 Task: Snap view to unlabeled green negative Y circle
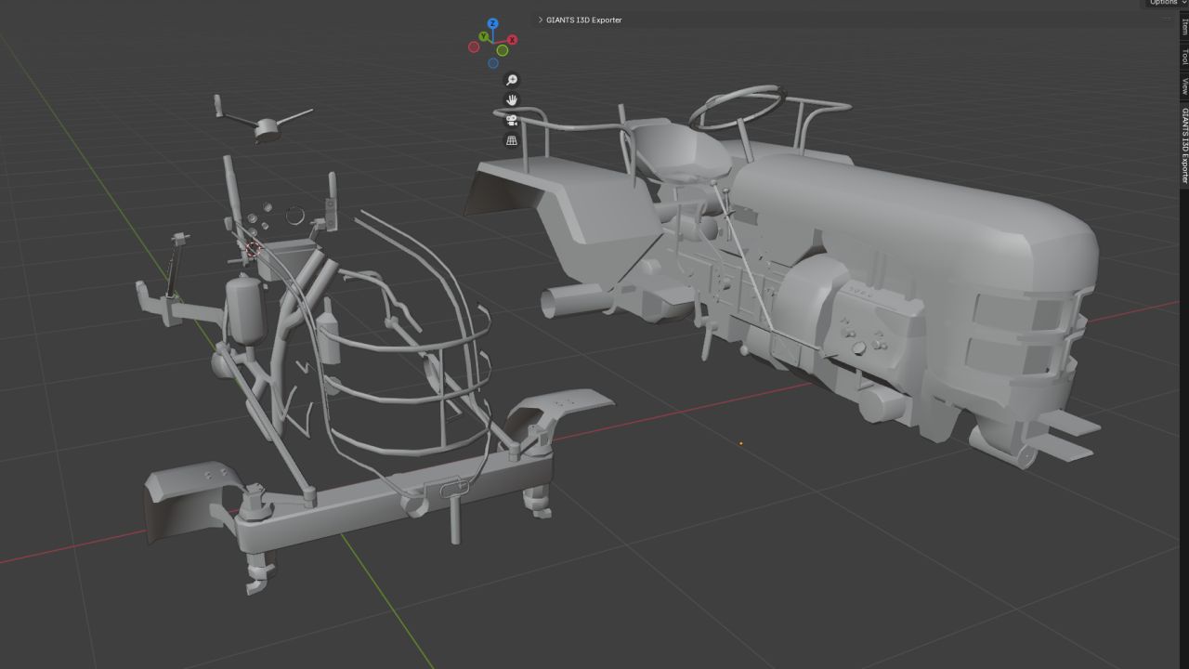click(x=503, y=50)
